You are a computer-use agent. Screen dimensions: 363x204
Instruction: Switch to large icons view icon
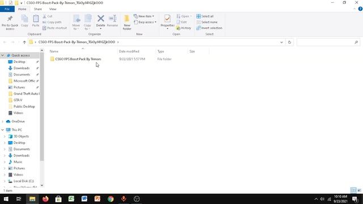(x=359, y=190)
